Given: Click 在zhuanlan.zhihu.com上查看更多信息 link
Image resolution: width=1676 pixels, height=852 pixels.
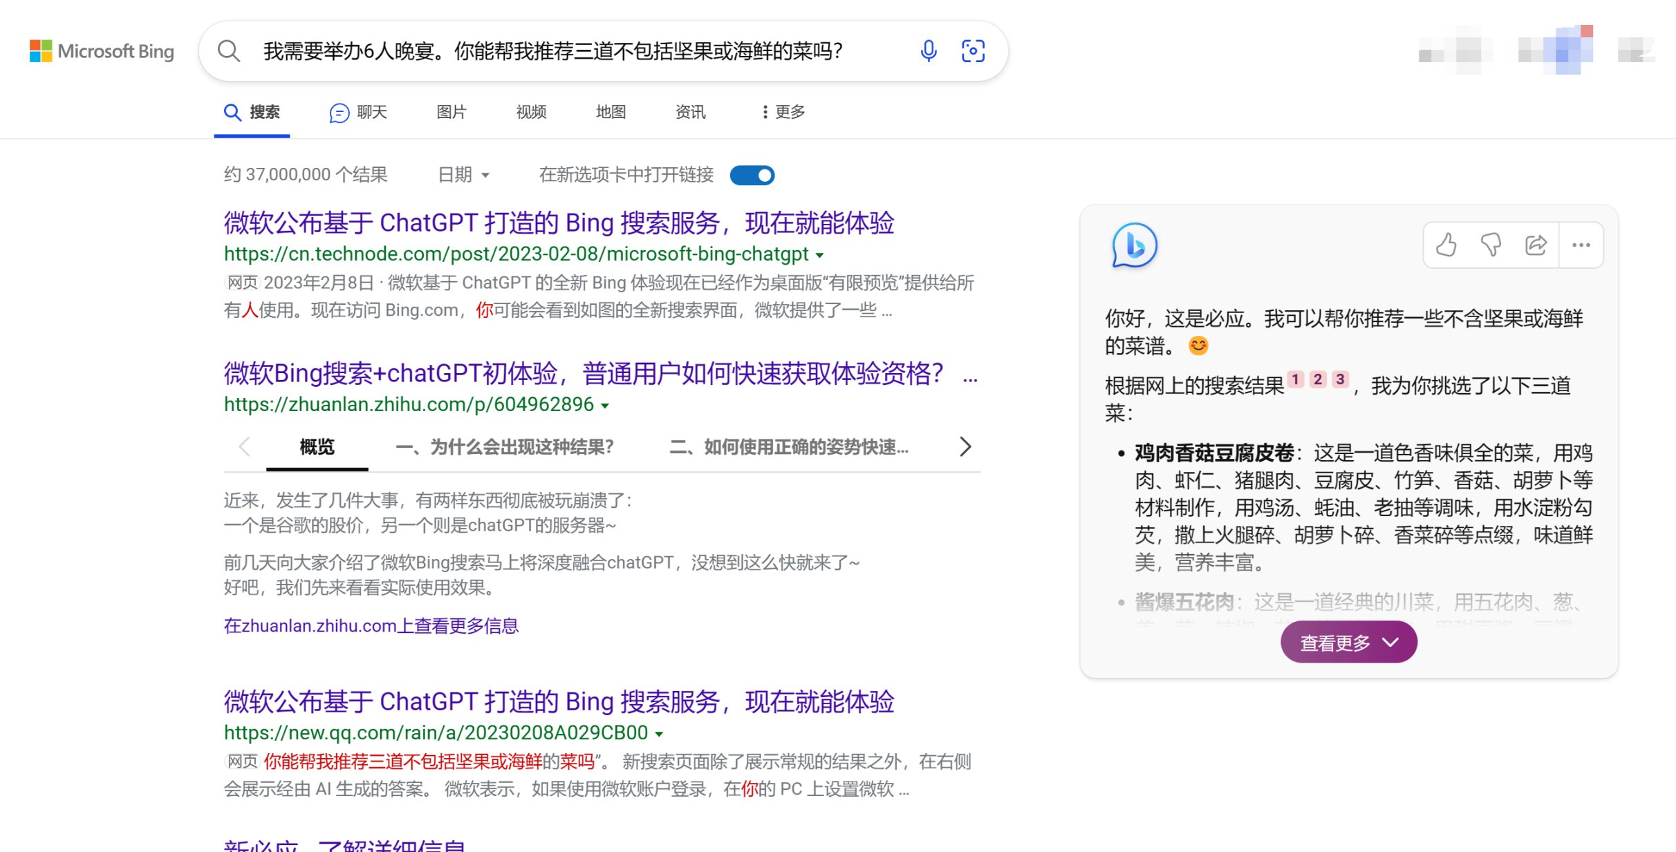Looking at the screenshot, I should tap(371, 626).
